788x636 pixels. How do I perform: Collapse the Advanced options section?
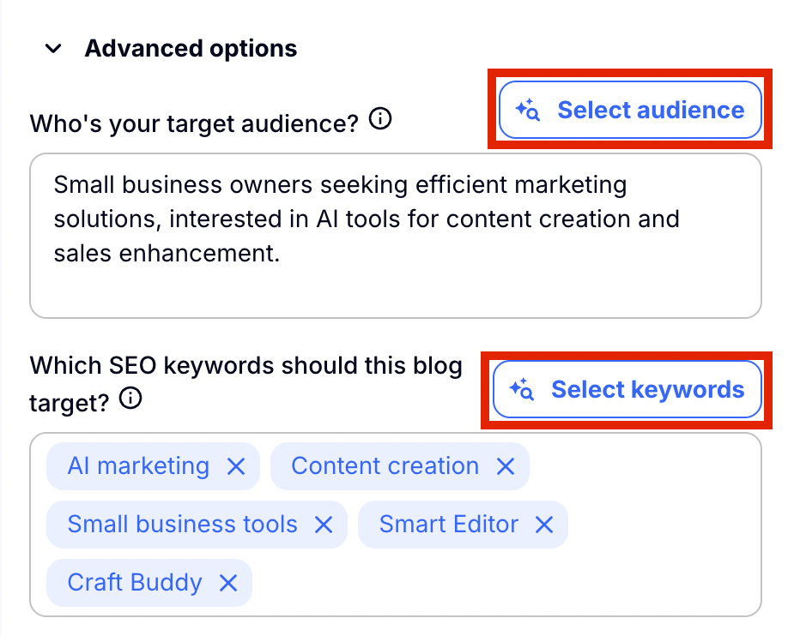click(x=53, y=49)
